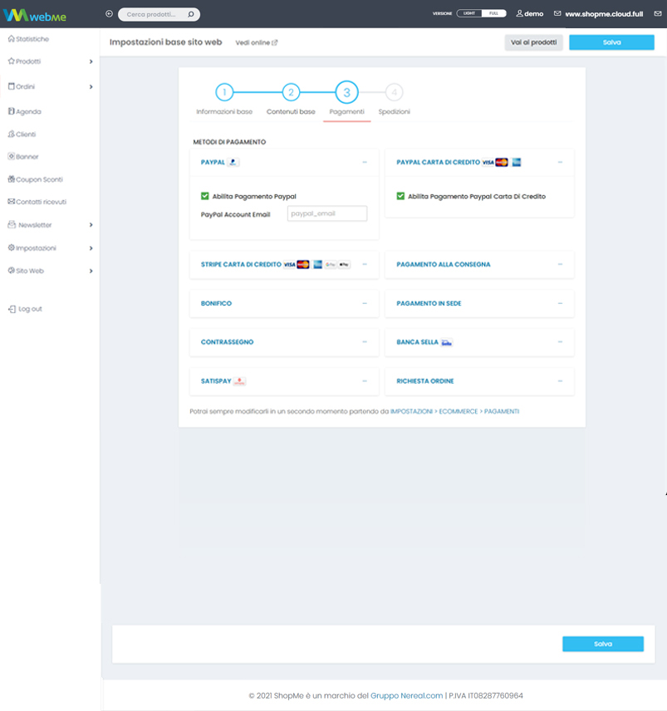Click the search magnifier icon
This screenshot has height=711, width=667.
[x=190, y=14]
